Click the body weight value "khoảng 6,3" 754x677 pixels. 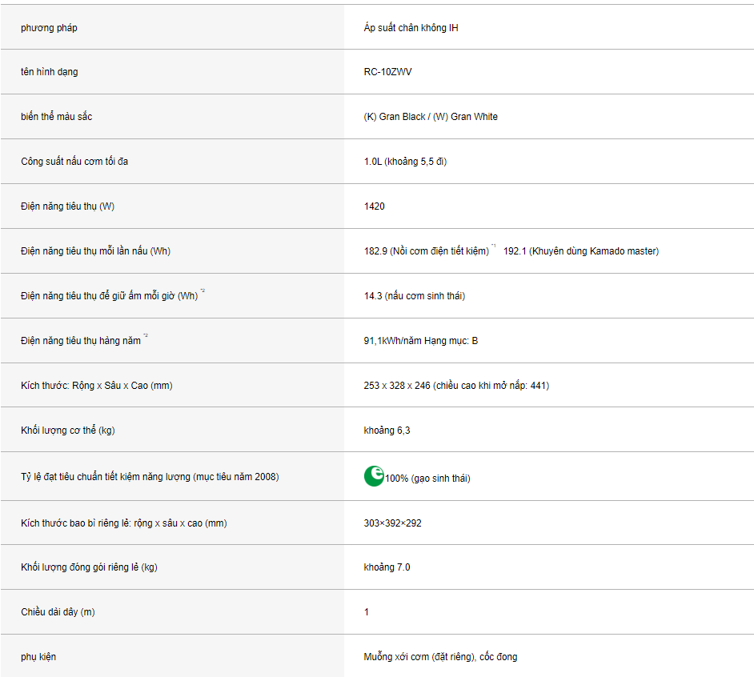point(387,431)
